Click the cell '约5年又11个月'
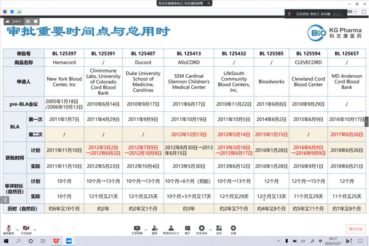 (x=308, y=209)
